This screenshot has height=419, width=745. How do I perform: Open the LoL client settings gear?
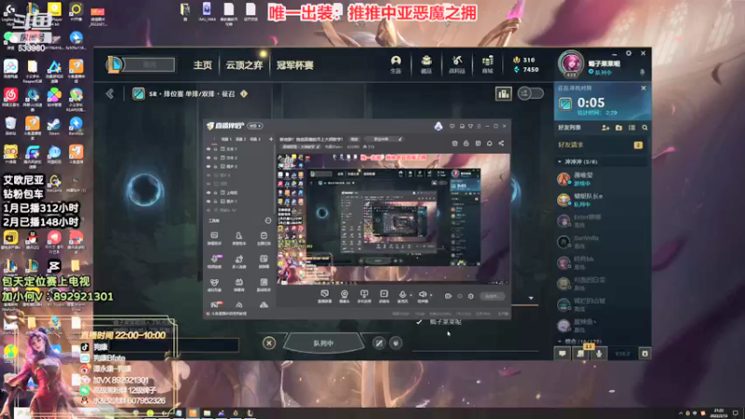point(629,53)
